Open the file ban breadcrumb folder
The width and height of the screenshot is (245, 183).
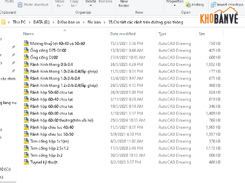94,22
